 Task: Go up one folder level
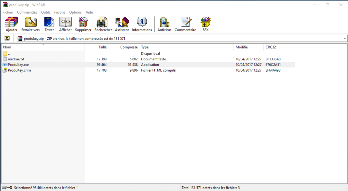(x=7, y=38)
